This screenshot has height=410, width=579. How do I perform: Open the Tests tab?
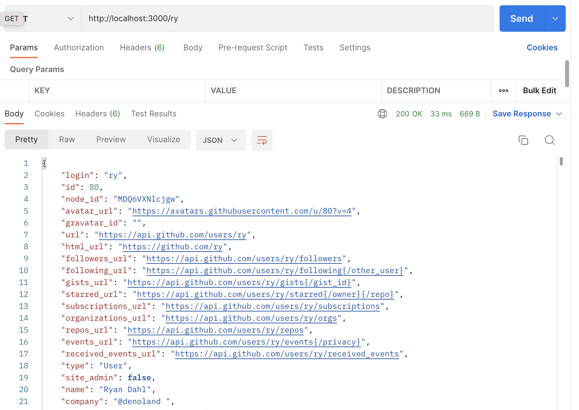point(313,48)
